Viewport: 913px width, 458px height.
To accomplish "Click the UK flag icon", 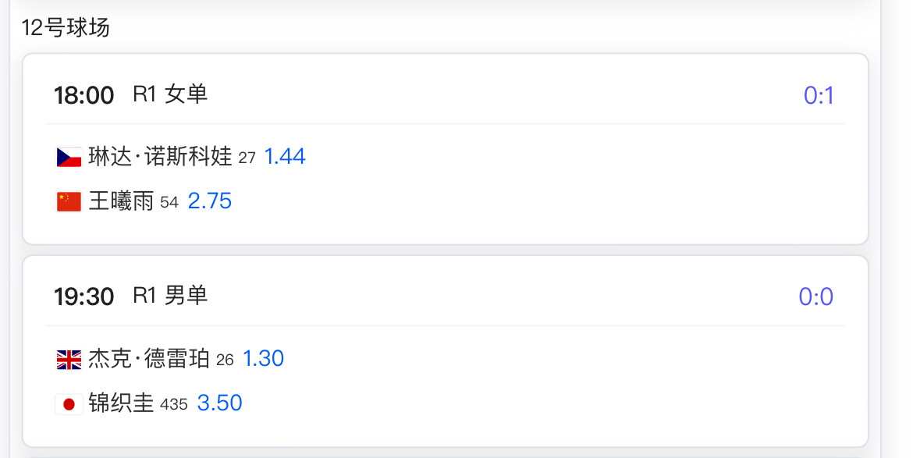I will pos(69,359).
